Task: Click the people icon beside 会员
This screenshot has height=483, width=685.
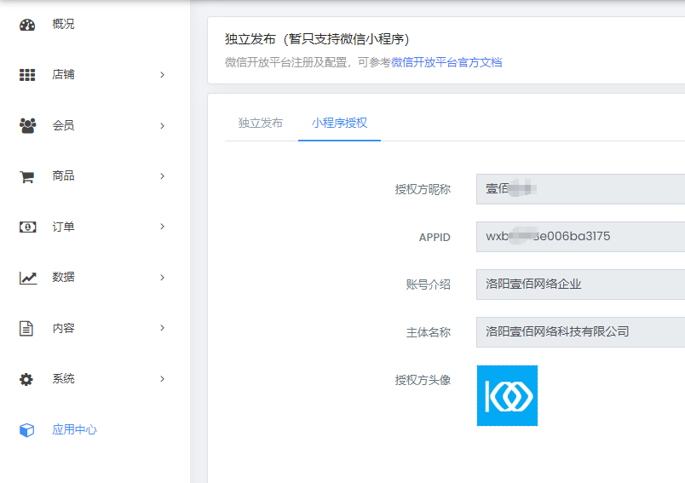Action: click(27, 125)
